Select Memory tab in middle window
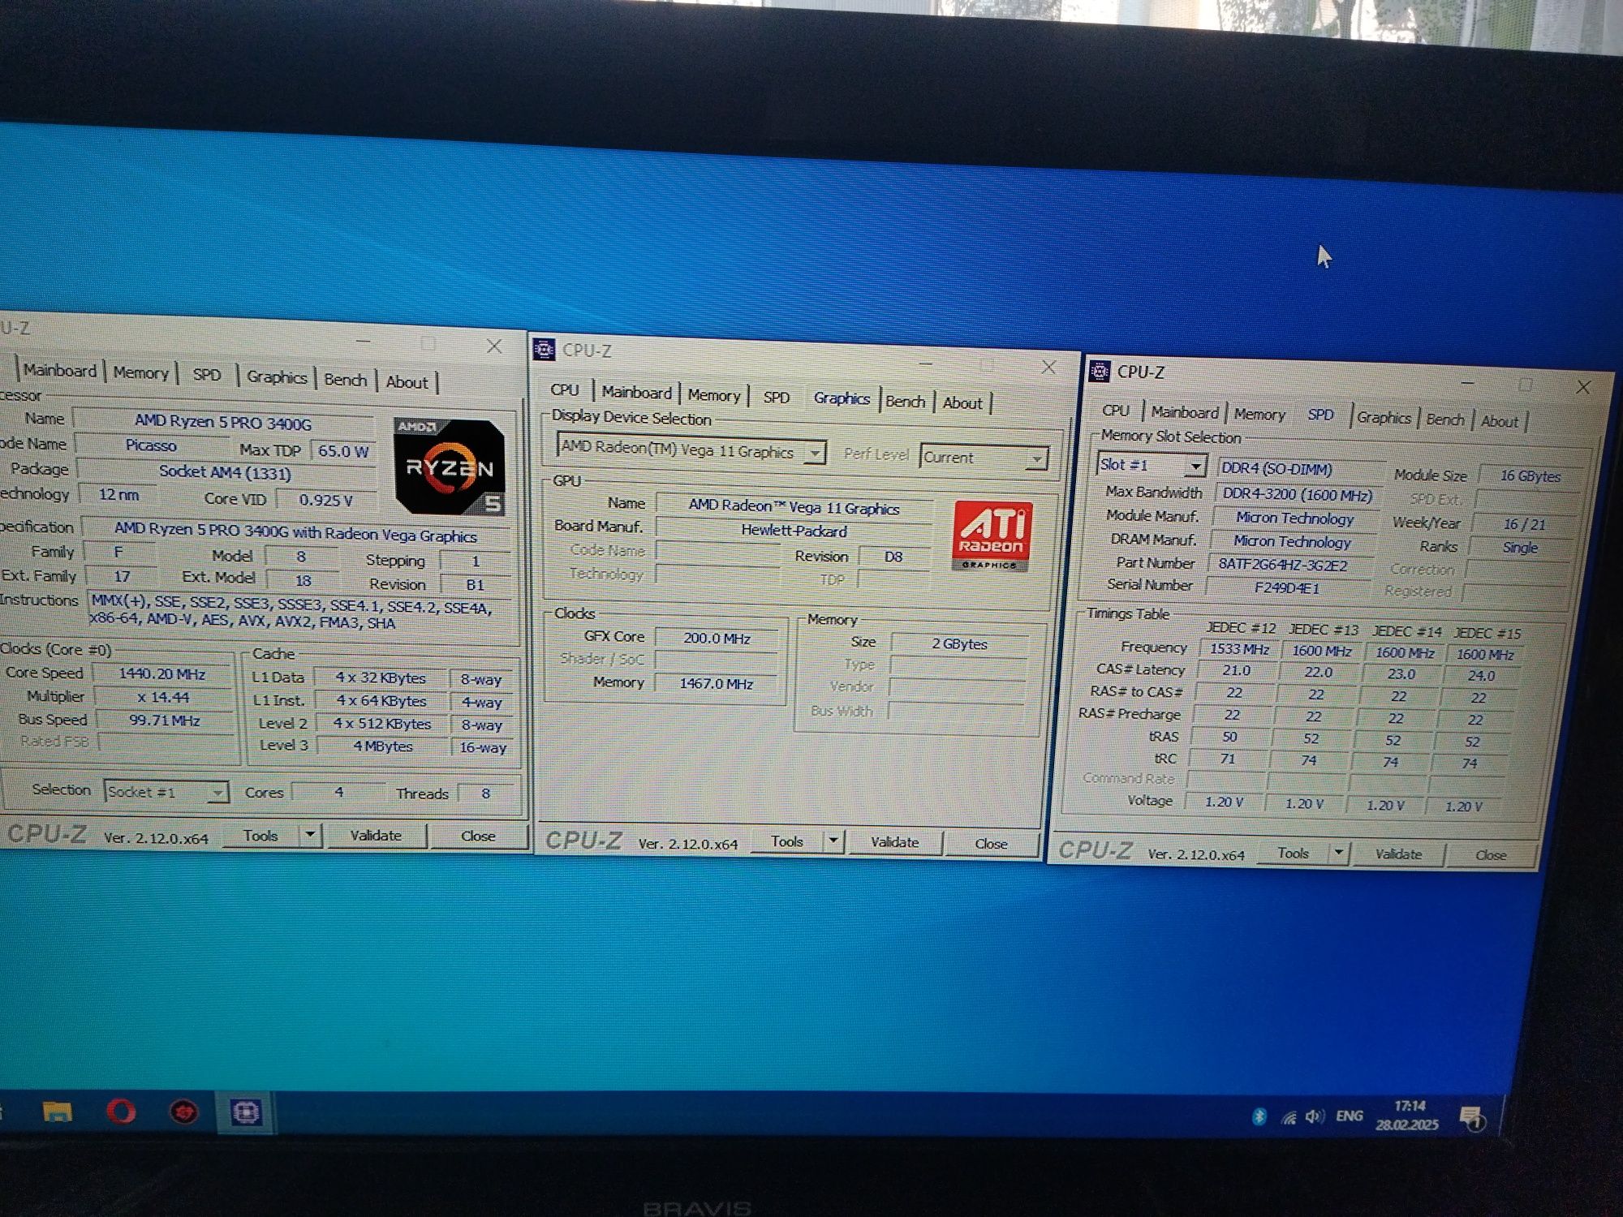Screen dimensions: 1623x1217 [714, 395]
